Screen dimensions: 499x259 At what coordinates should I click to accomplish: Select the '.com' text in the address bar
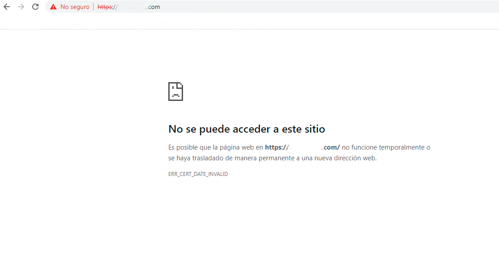pyautogui.click(x=153, y=7)
